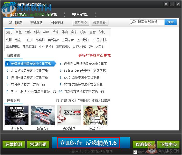Select 单机游戏 sub tab
Viewport: 182px width, 155px height.
[x=36, y=22]
